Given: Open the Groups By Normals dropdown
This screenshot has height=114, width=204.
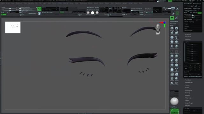Looking at the screenshot, I should pyautogui.click(x=79, y=12).
